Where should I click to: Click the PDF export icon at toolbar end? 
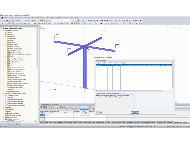click(x=140, y=20)
